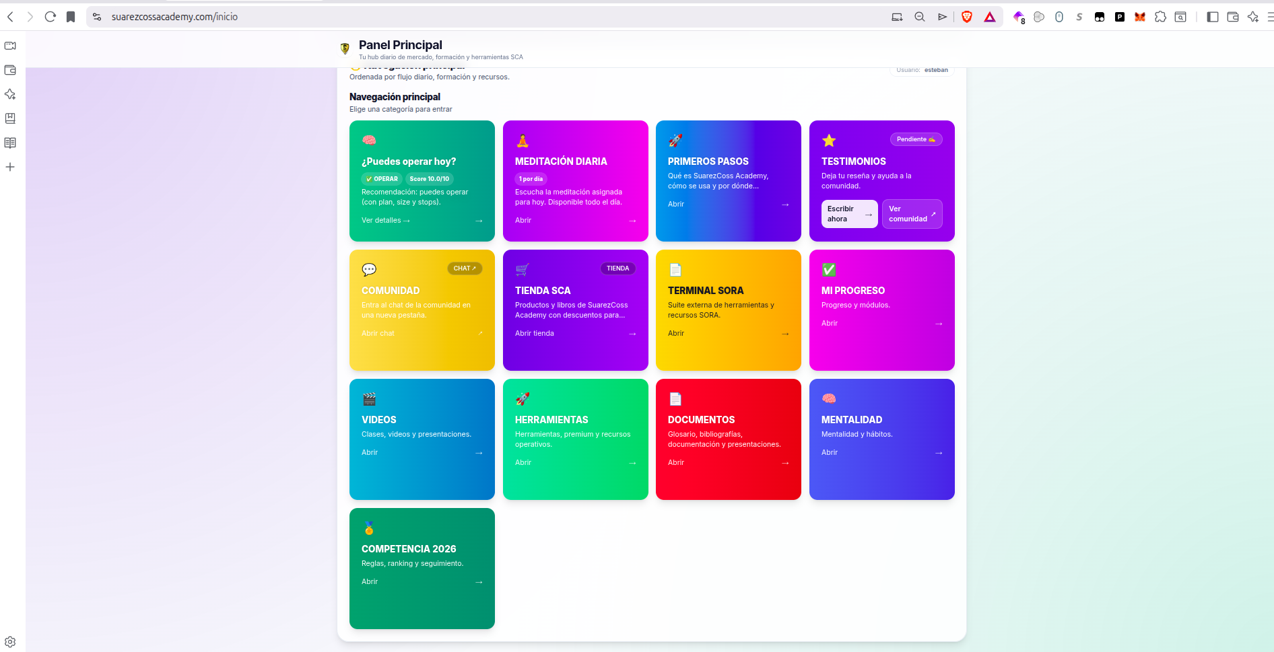Click the browser reload button

50,17
